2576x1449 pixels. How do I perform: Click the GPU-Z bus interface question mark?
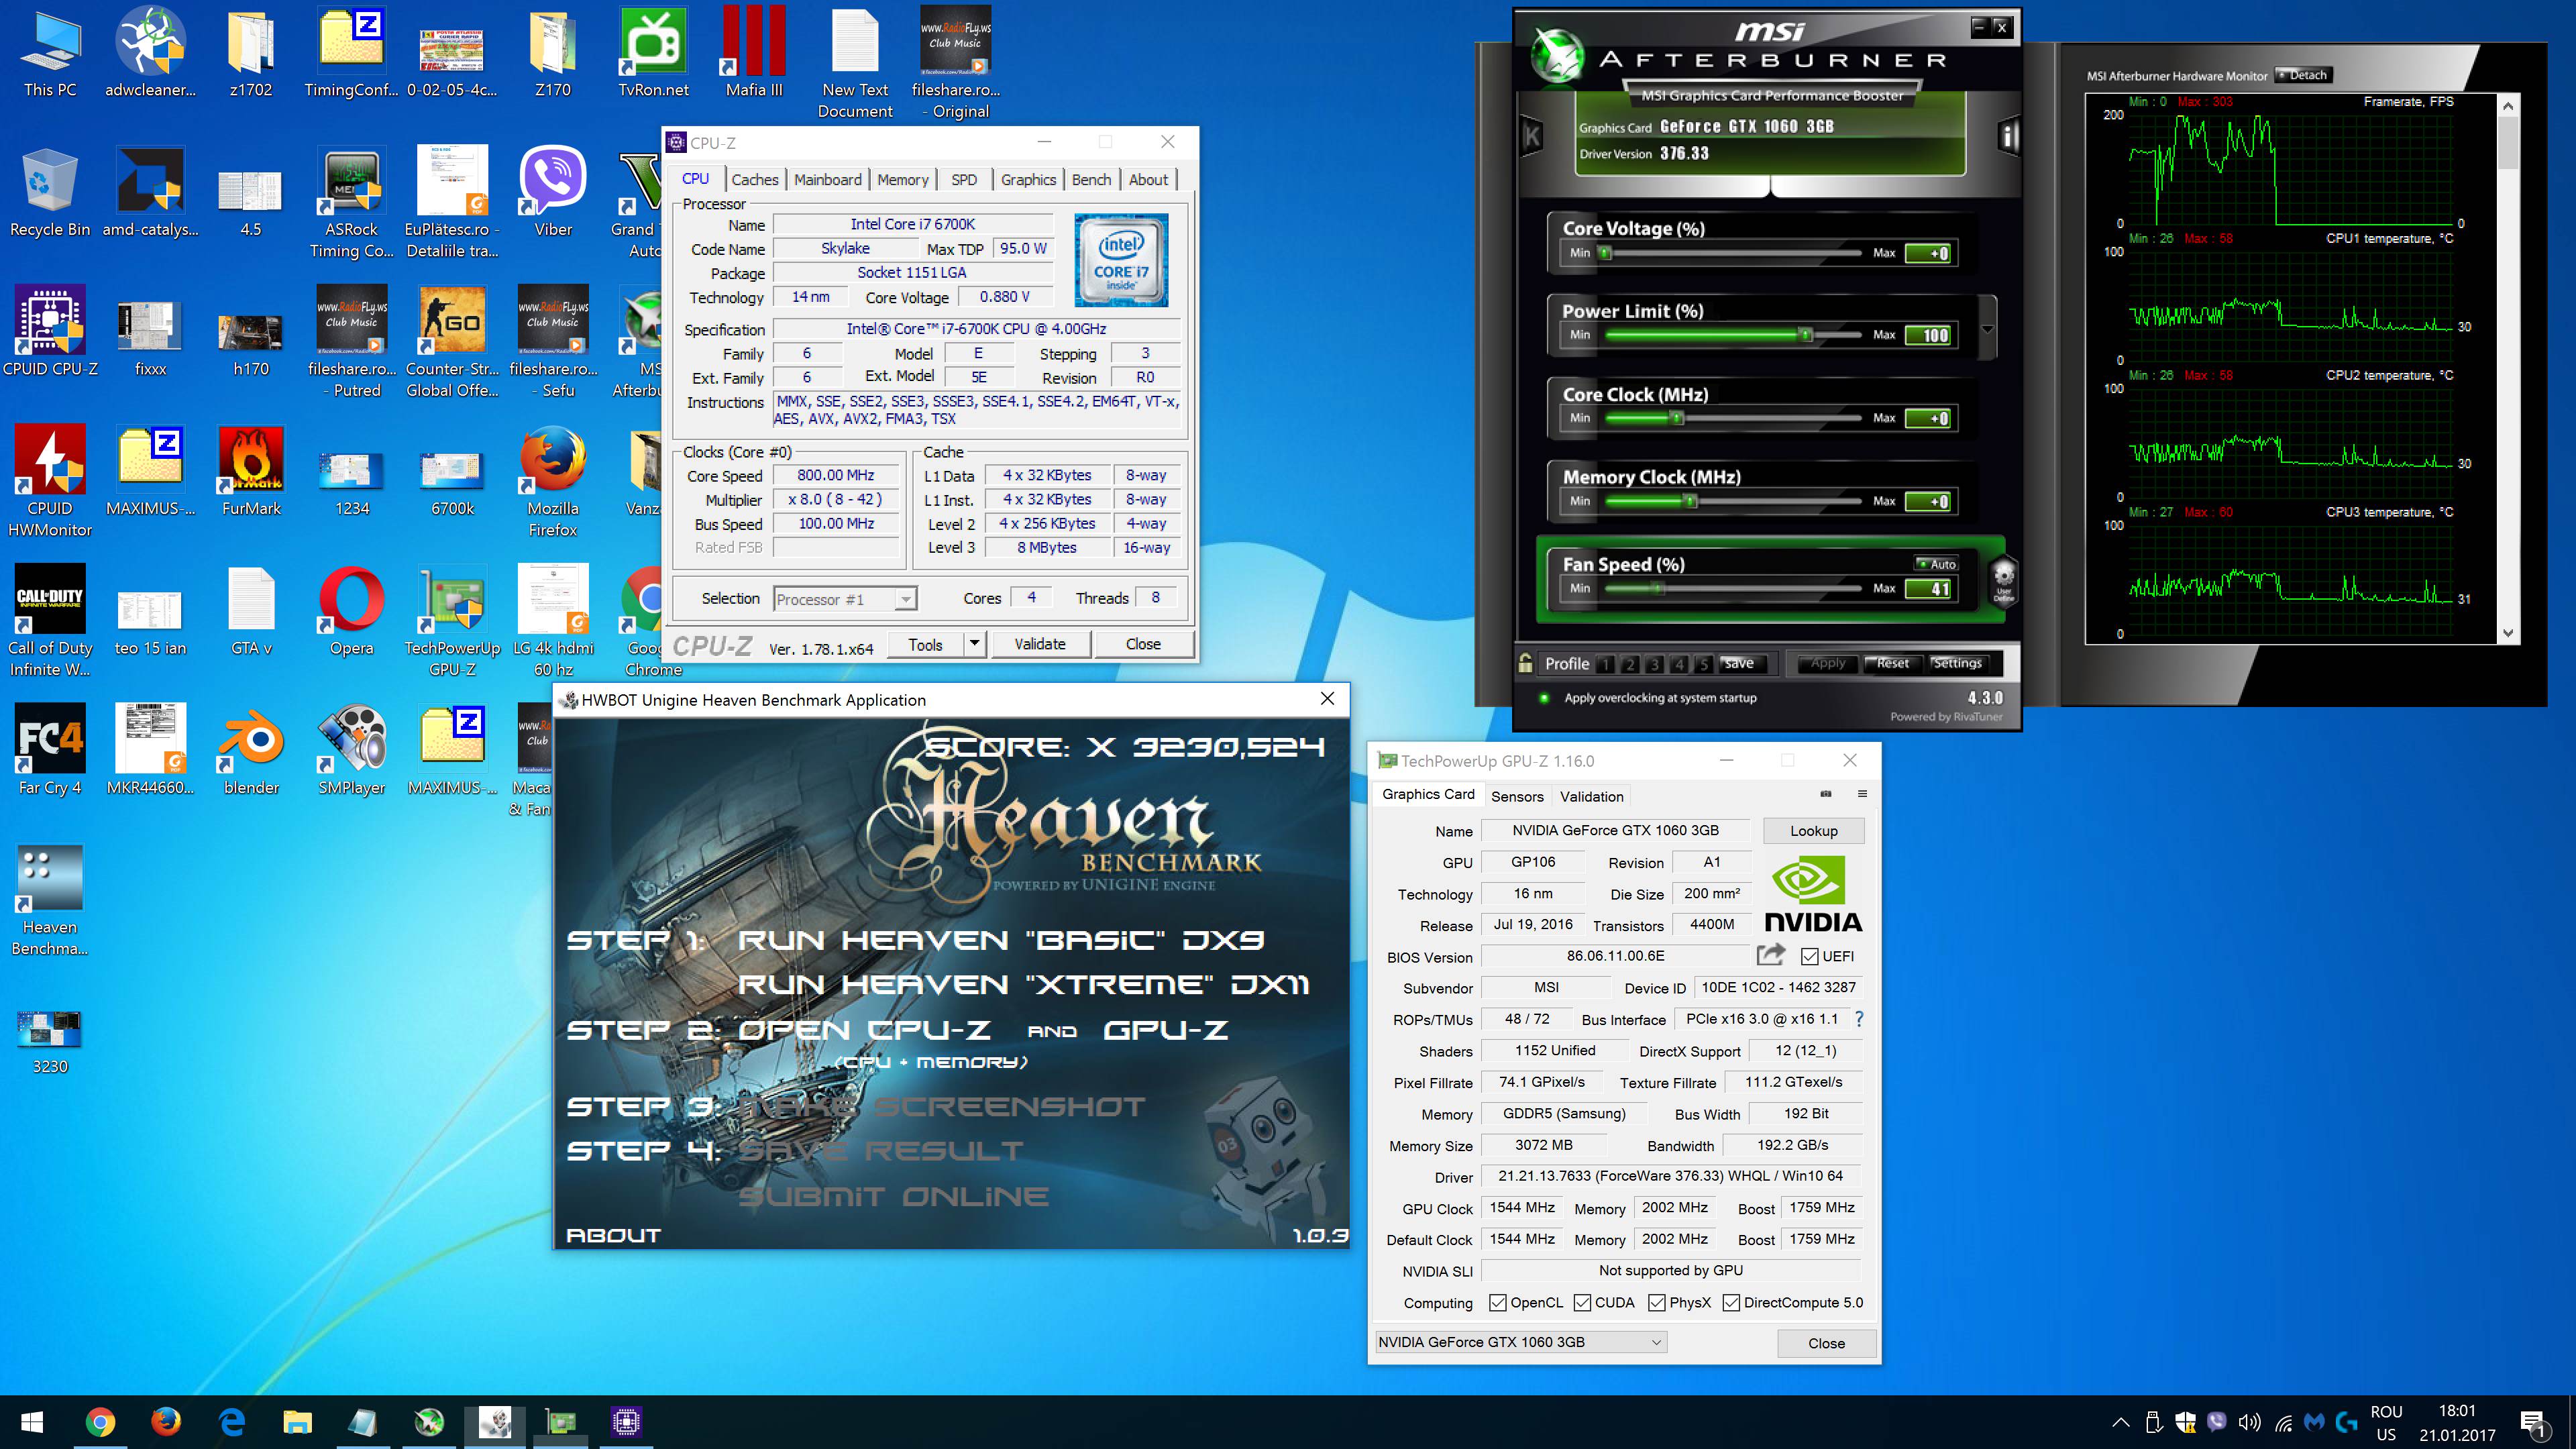1859,1019
